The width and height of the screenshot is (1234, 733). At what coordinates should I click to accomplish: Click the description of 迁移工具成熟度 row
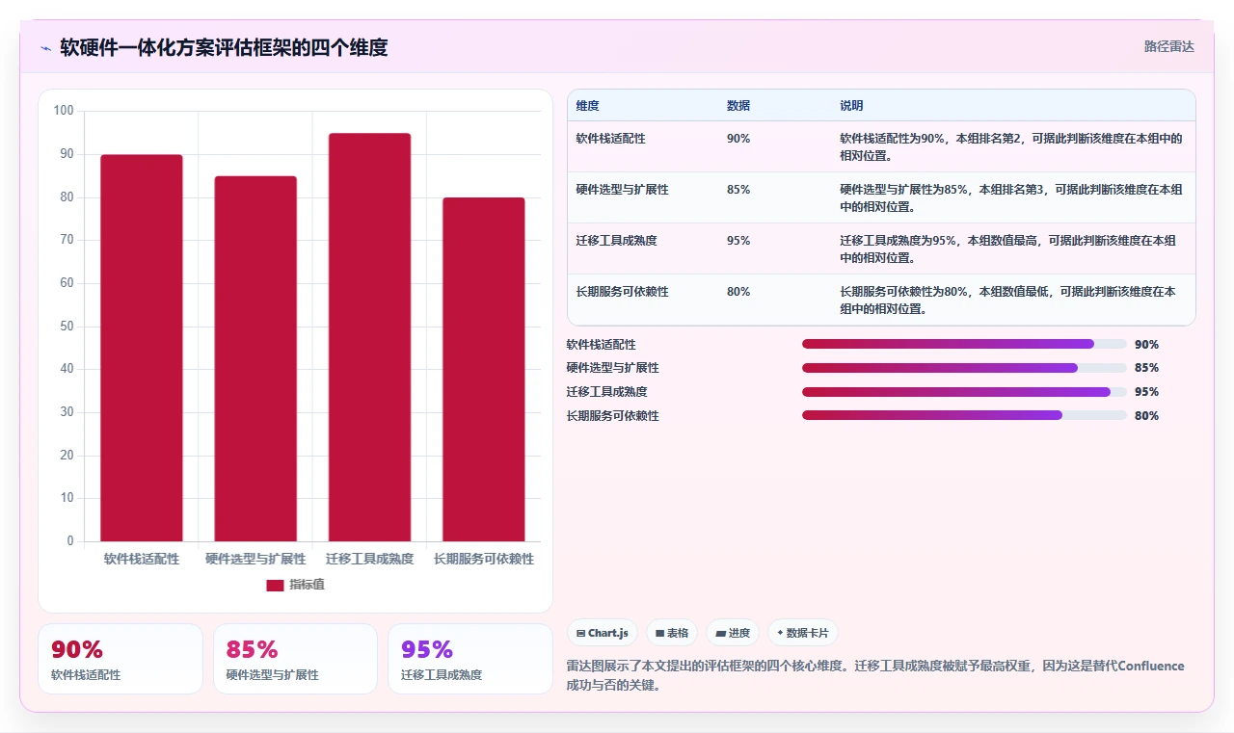[1008, 249]
